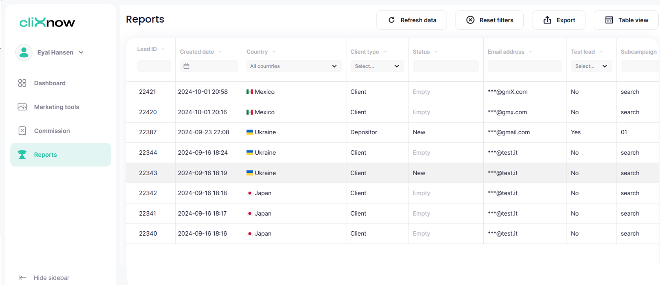Click the calendar icon in Created date filter
The height and width of the screenshot is (285, 660).
pos(186,66)
